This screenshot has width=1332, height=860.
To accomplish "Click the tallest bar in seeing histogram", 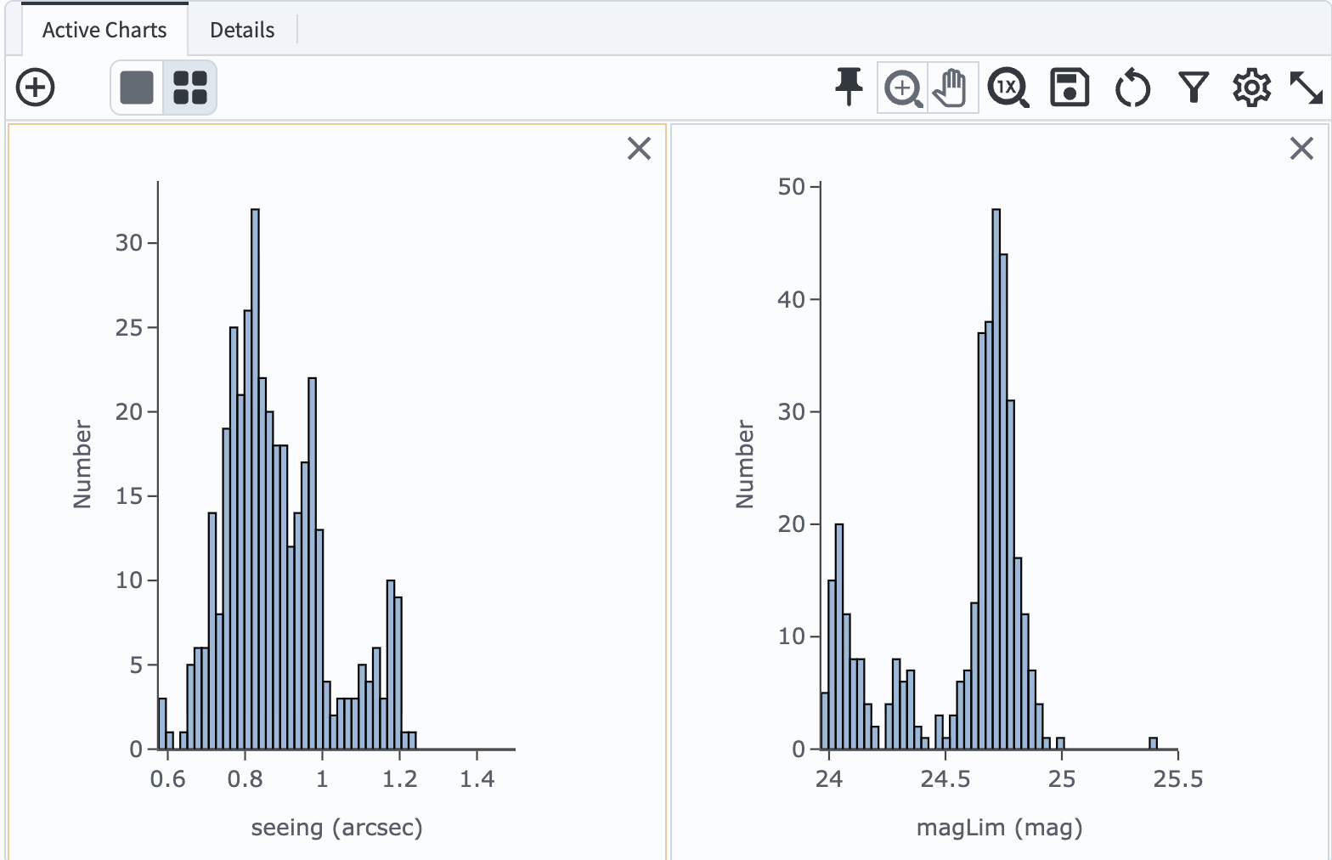I will [255, 476].
